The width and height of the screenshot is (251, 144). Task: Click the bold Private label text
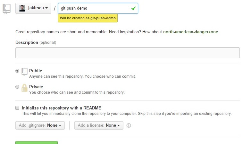36,87
